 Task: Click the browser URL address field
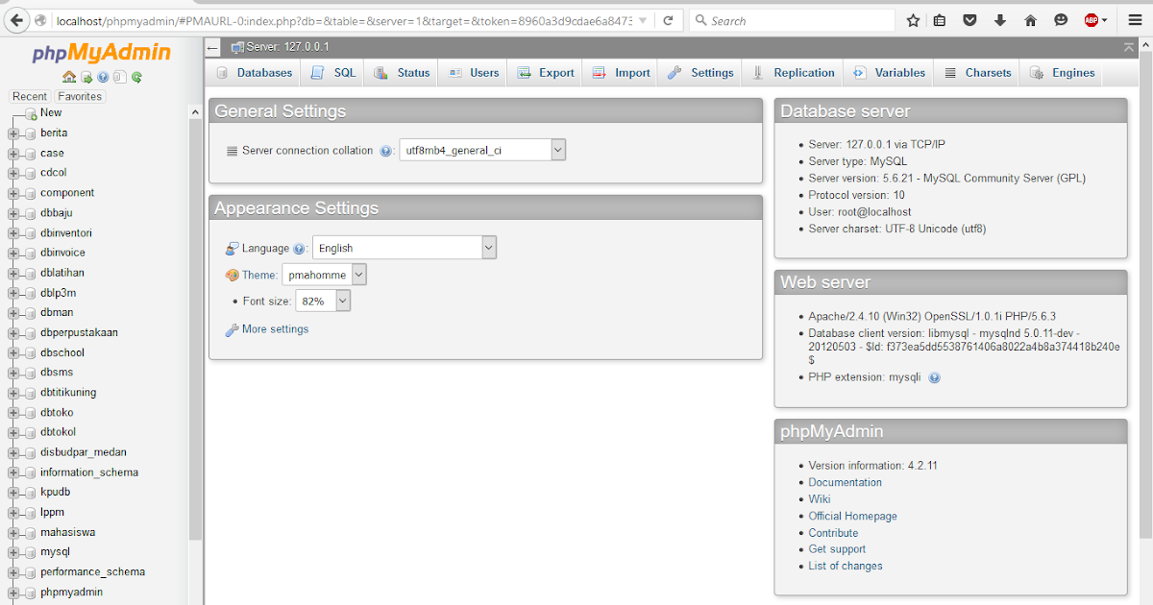coord(343,20)
